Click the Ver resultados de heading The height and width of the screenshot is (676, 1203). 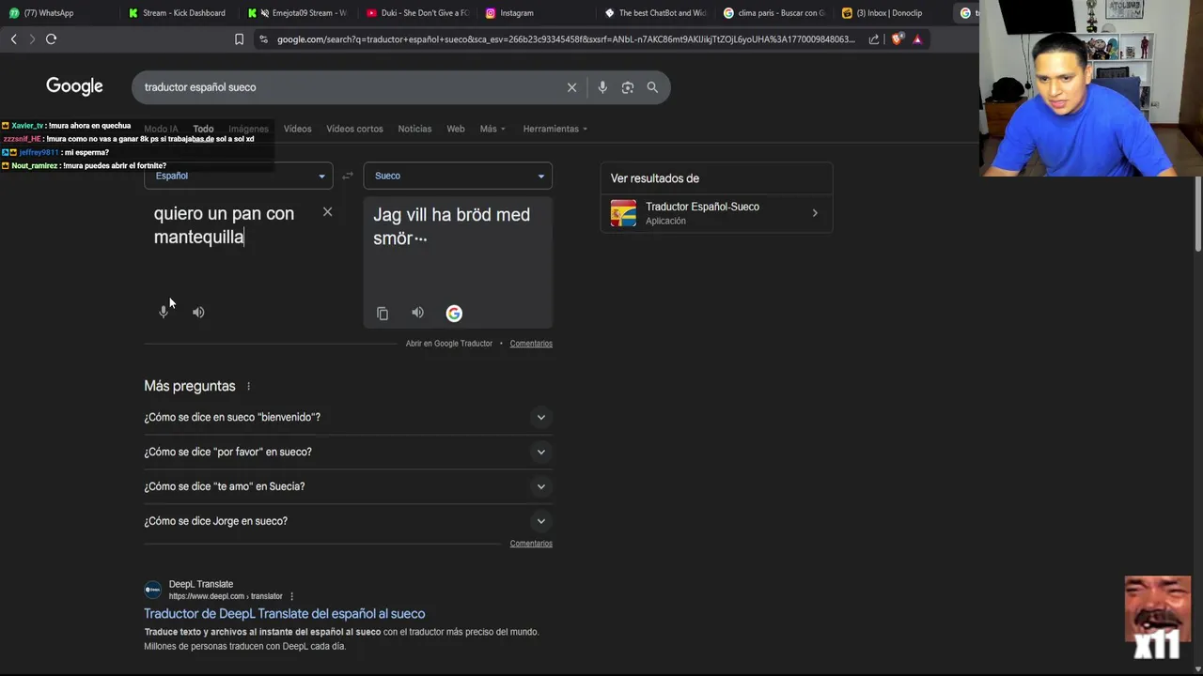pos(655,178)
